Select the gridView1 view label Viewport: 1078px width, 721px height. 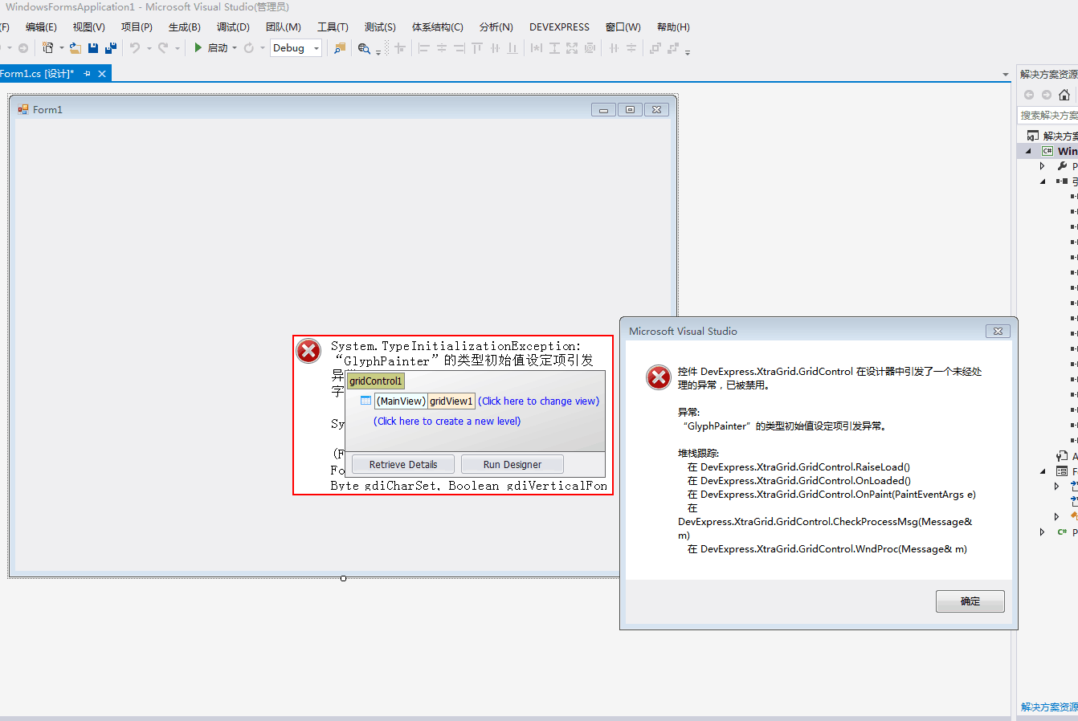pos(451,401)
